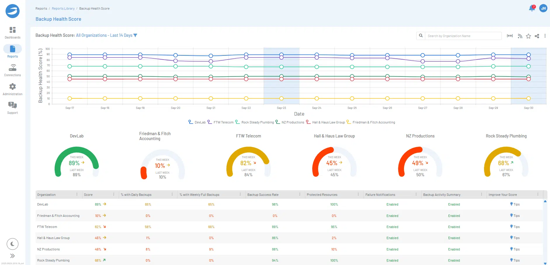The width and height of the screenshot is (550, 265).
Task: Open All Organizations - Last 14 Days filter
Action: click(x=106, y=35)
